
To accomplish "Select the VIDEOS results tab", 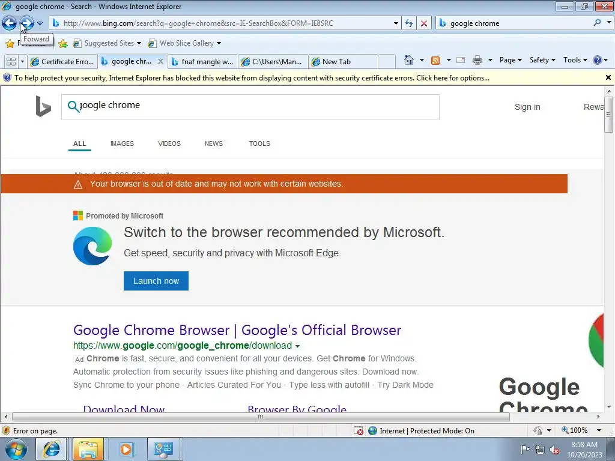I will click(x=169, y=143).
